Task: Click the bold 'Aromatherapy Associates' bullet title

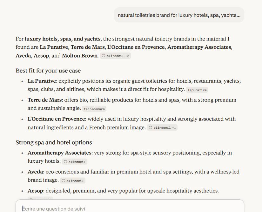Action: click(59, 153)
